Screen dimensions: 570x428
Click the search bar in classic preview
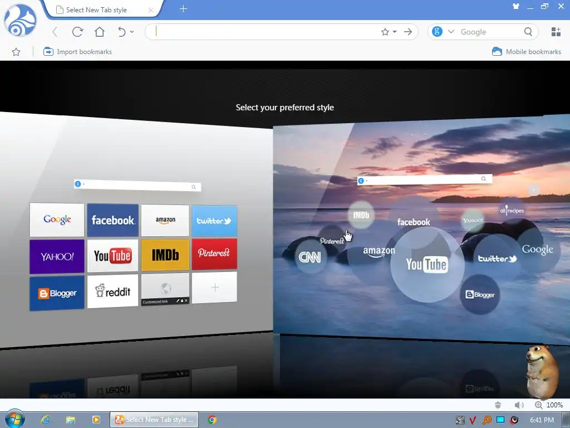point(137,186)
